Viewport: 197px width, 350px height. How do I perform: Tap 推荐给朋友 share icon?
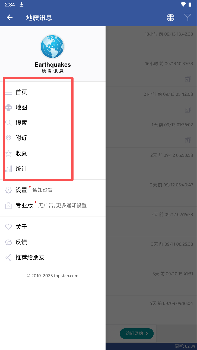coord(8,257)
